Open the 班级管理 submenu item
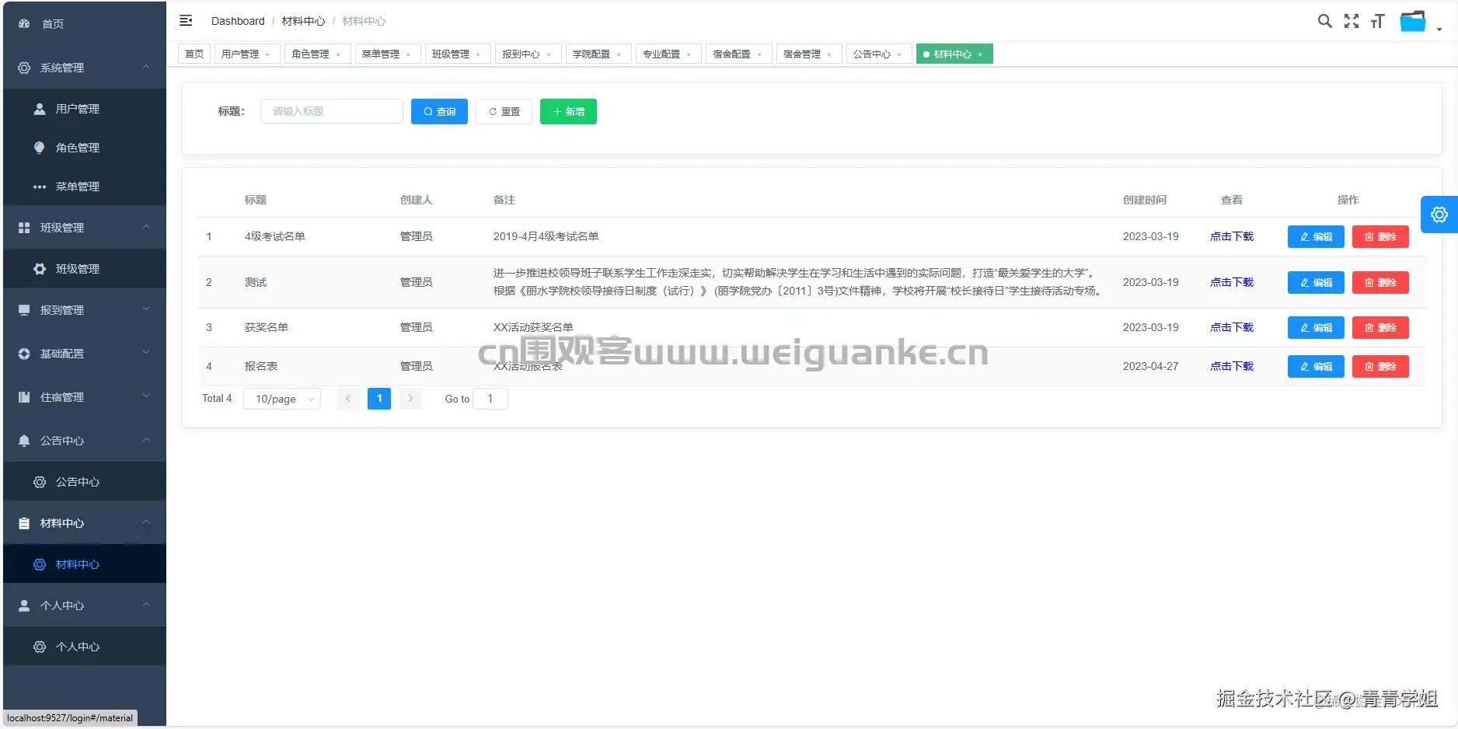Viewport: 1458px width, 729px height. (85, 269)
